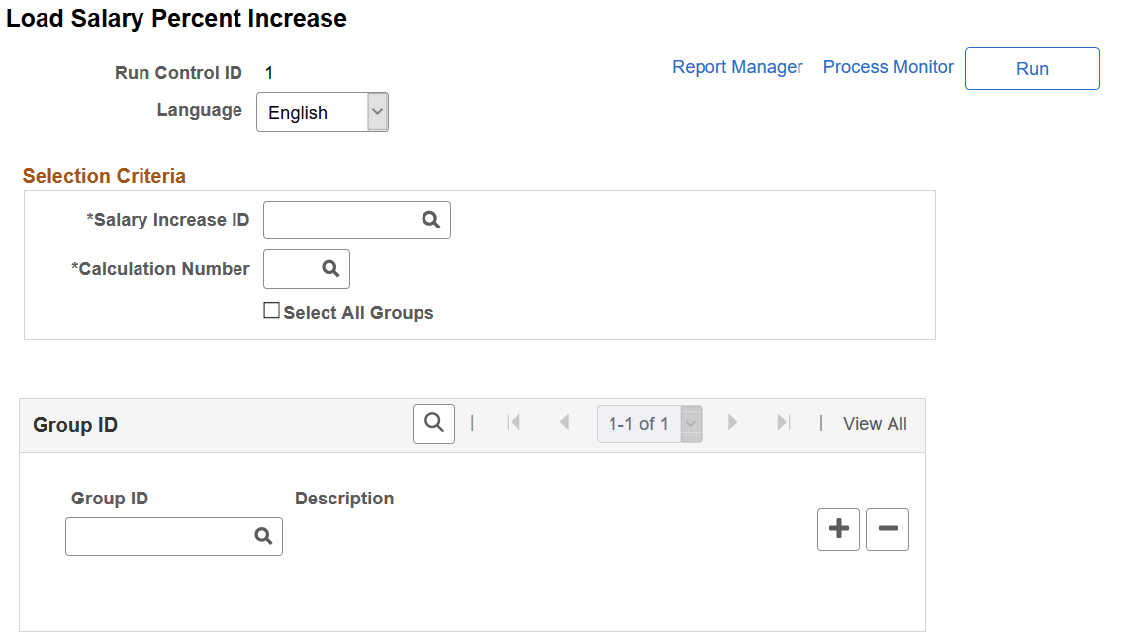The image size is (1128, 638).
Task: Add a new Group ID row
Action: click(x=838, y=529)
